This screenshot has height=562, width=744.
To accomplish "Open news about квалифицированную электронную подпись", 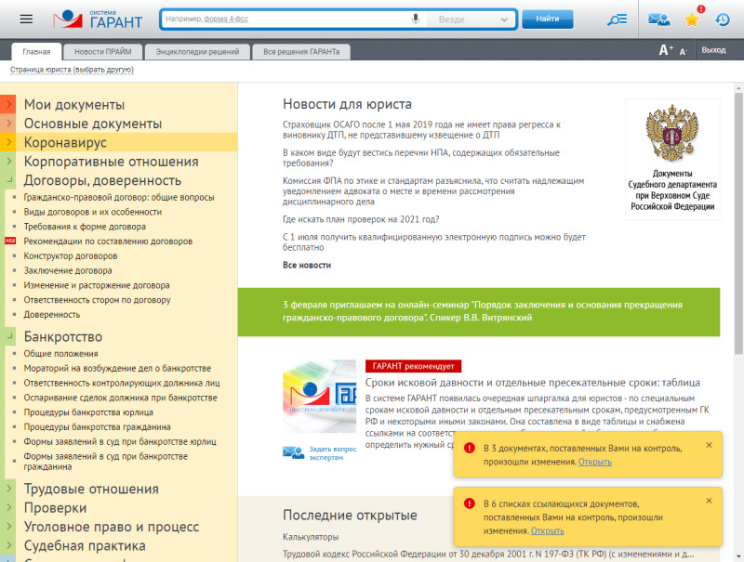I will tap(434, 242).
